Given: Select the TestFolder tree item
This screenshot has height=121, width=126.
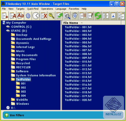Looking at the screenshot, I should pos(23,79).
